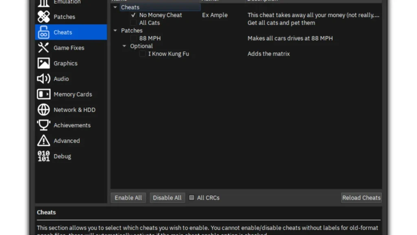Select the 88 MPH row name

(150, 38)
